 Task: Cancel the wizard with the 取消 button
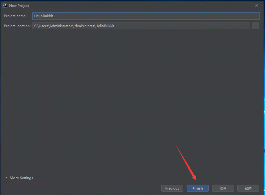223,188
